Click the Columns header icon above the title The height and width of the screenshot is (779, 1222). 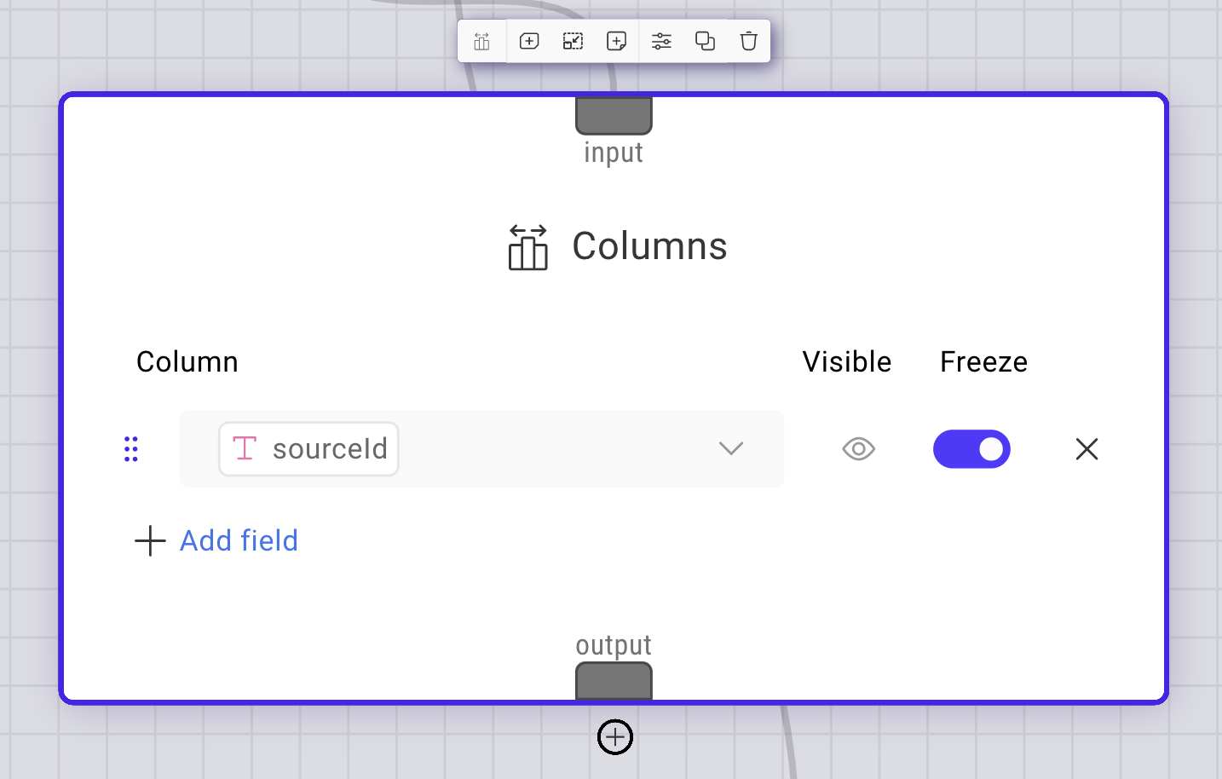[x=527, y=248]
